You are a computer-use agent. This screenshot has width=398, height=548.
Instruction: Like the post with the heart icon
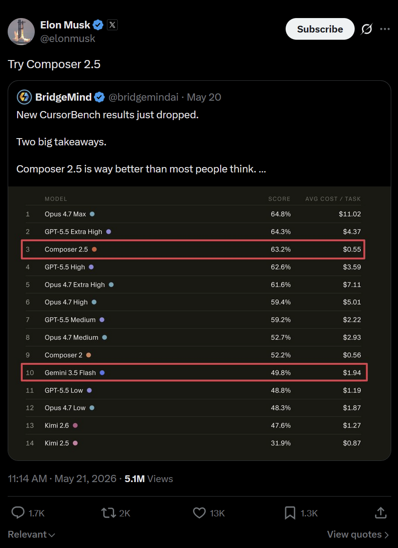click(x=199, y=513)
